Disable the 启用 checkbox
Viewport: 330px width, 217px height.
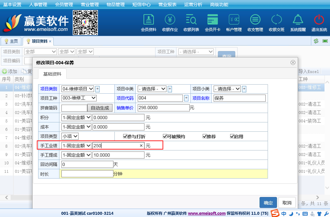pos(232,136)
